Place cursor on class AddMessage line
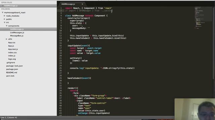The width and height of the screenshot is (215, 120). 86,16
